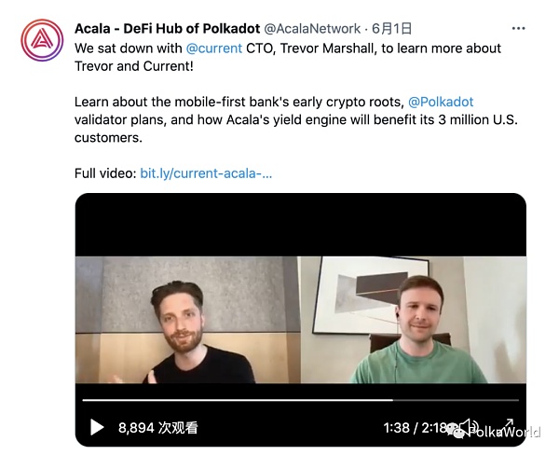Click the WeChat icon in the PolkaWorld watermark
The width and height of the screenshot is (559, 455).
(x=456, y=431)
